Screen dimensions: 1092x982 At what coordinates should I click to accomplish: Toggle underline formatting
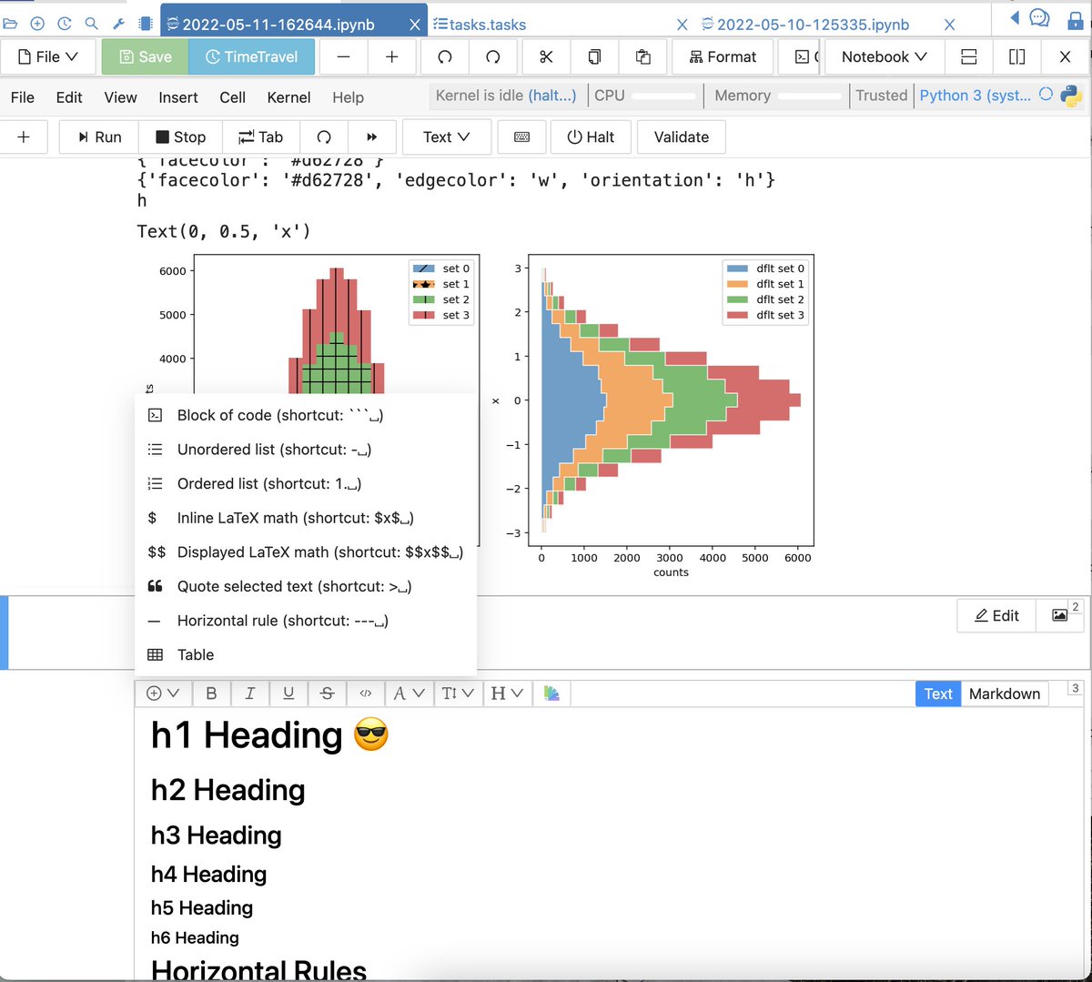[x=288, y=693]
